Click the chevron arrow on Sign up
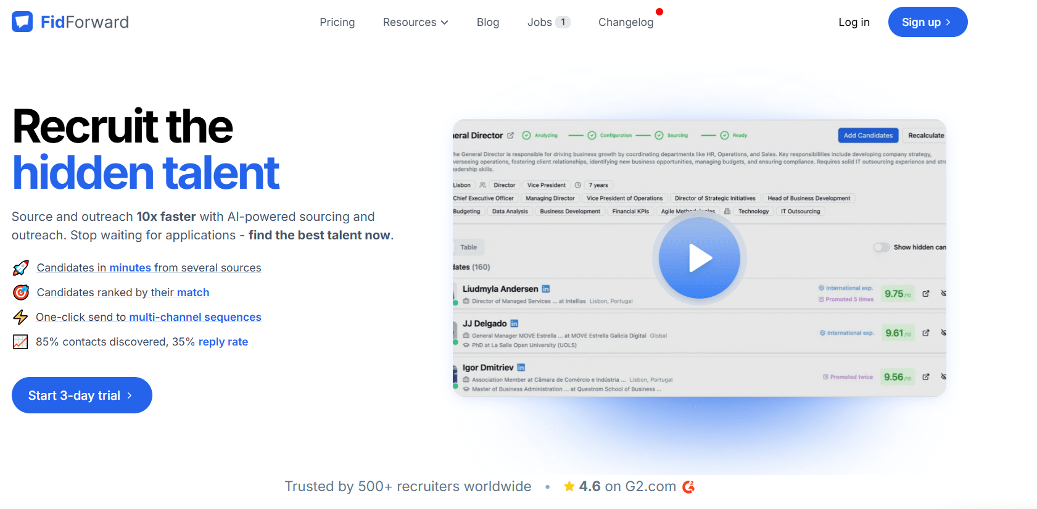The width and height of the screenshot is (1037, 509). click(x=948, y=22)
